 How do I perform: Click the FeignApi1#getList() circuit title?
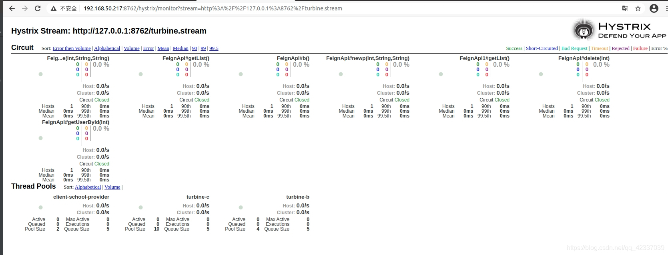pyautogui.click(x=484, y=58)
